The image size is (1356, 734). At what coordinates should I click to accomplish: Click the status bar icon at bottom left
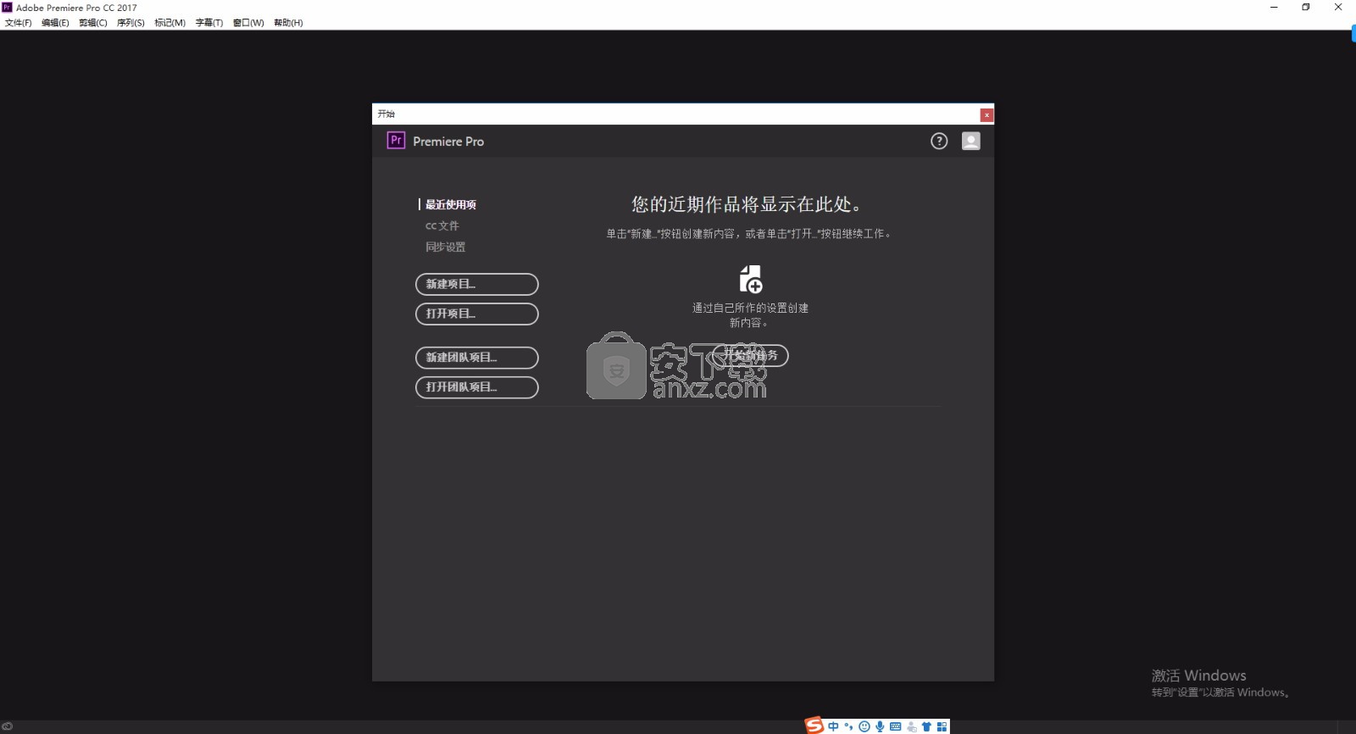pos(8,726)
